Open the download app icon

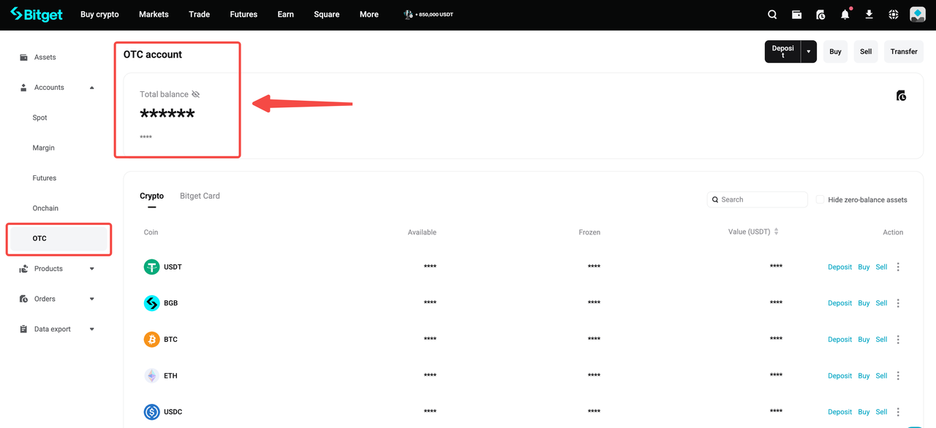pyautogui.click(x=869, y=14)
